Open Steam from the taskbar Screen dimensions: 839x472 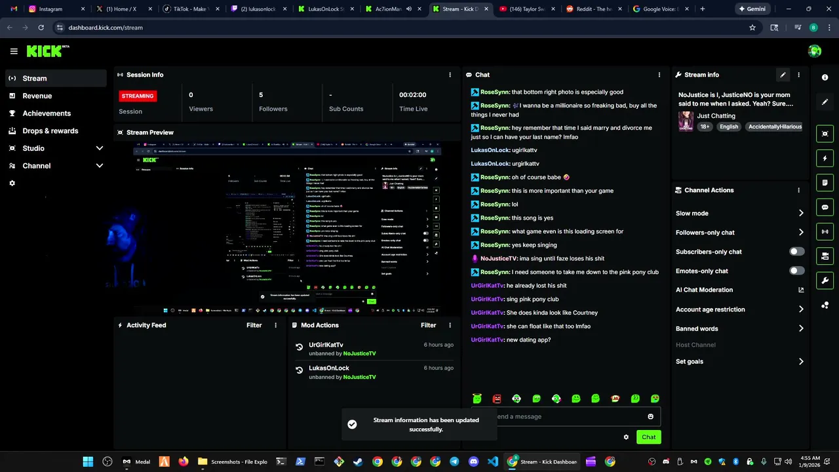pyautogui.click(x=358, y=462)
